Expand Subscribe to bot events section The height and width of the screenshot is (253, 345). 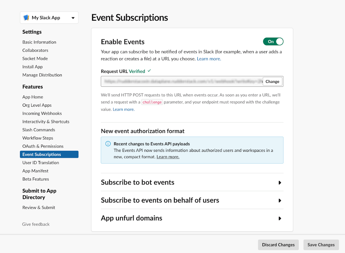pos(192,182)
